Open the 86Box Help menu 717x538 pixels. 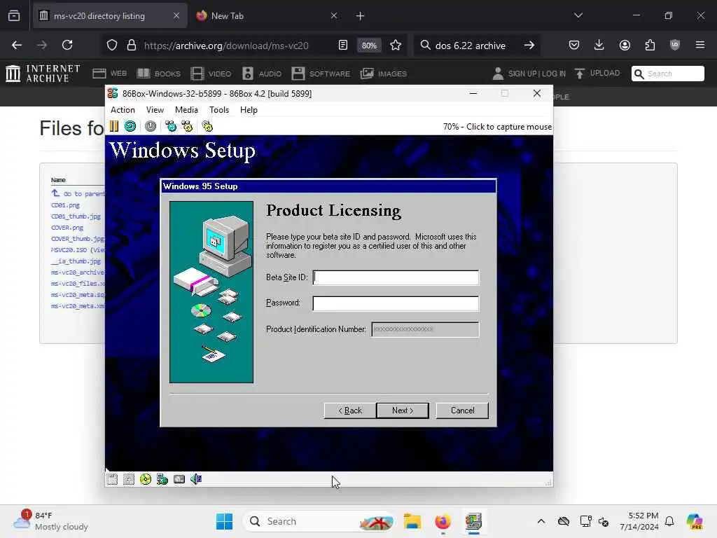[249, 110]
